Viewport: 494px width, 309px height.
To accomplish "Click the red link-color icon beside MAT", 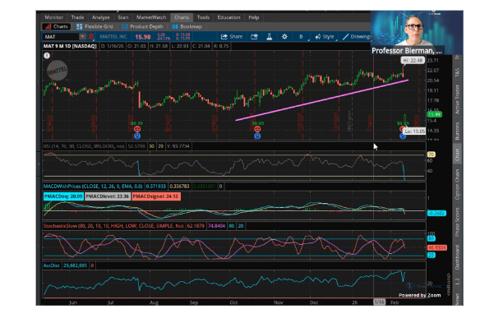I will tap(91, 37).
